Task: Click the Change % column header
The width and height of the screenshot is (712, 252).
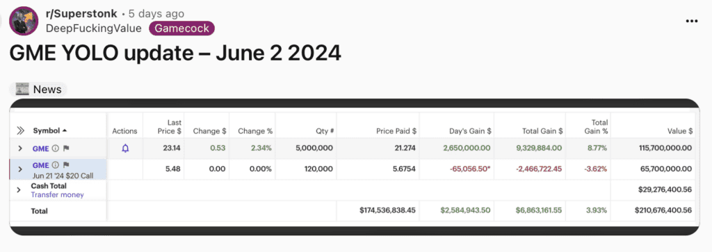Action: (x=255, y=131)
